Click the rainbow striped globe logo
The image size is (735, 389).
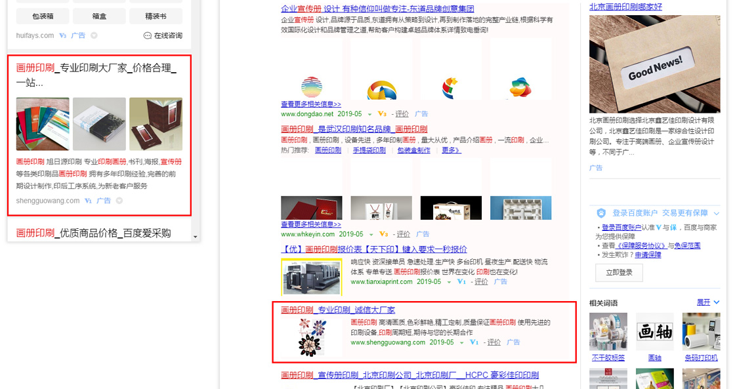pyautogui.click(x=312, y=87)
